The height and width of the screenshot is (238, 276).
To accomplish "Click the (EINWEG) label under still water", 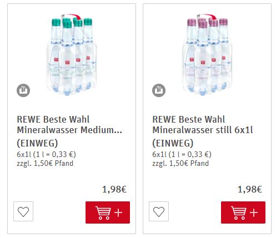I will pos(173,143).
